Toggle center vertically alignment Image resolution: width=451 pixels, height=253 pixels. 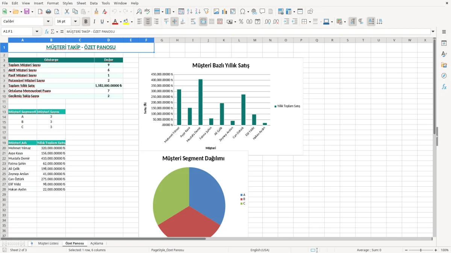(x=174, y=22)
